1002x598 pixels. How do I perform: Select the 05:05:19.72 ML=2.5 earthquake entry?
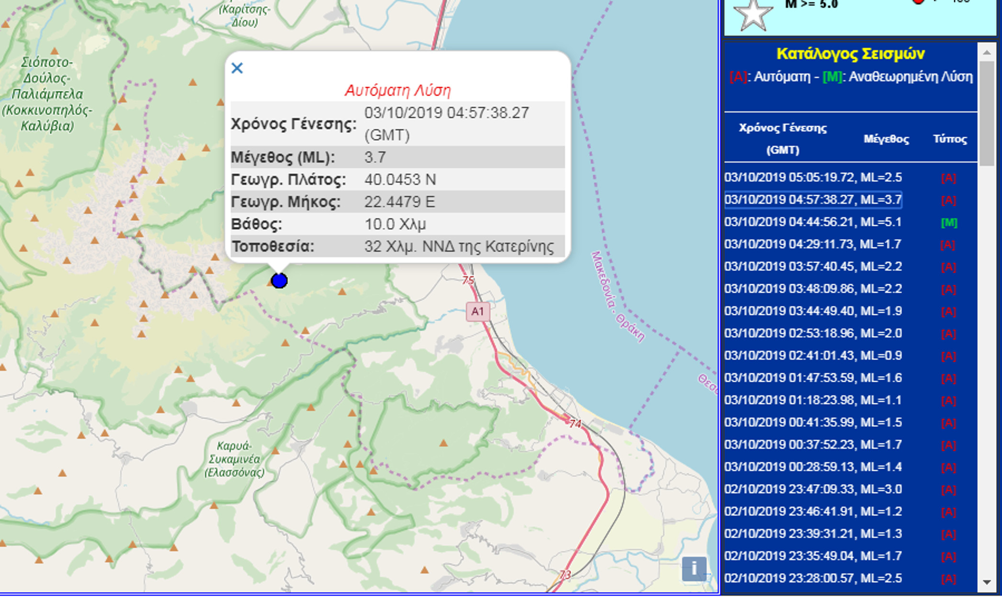tap(813, 178)
